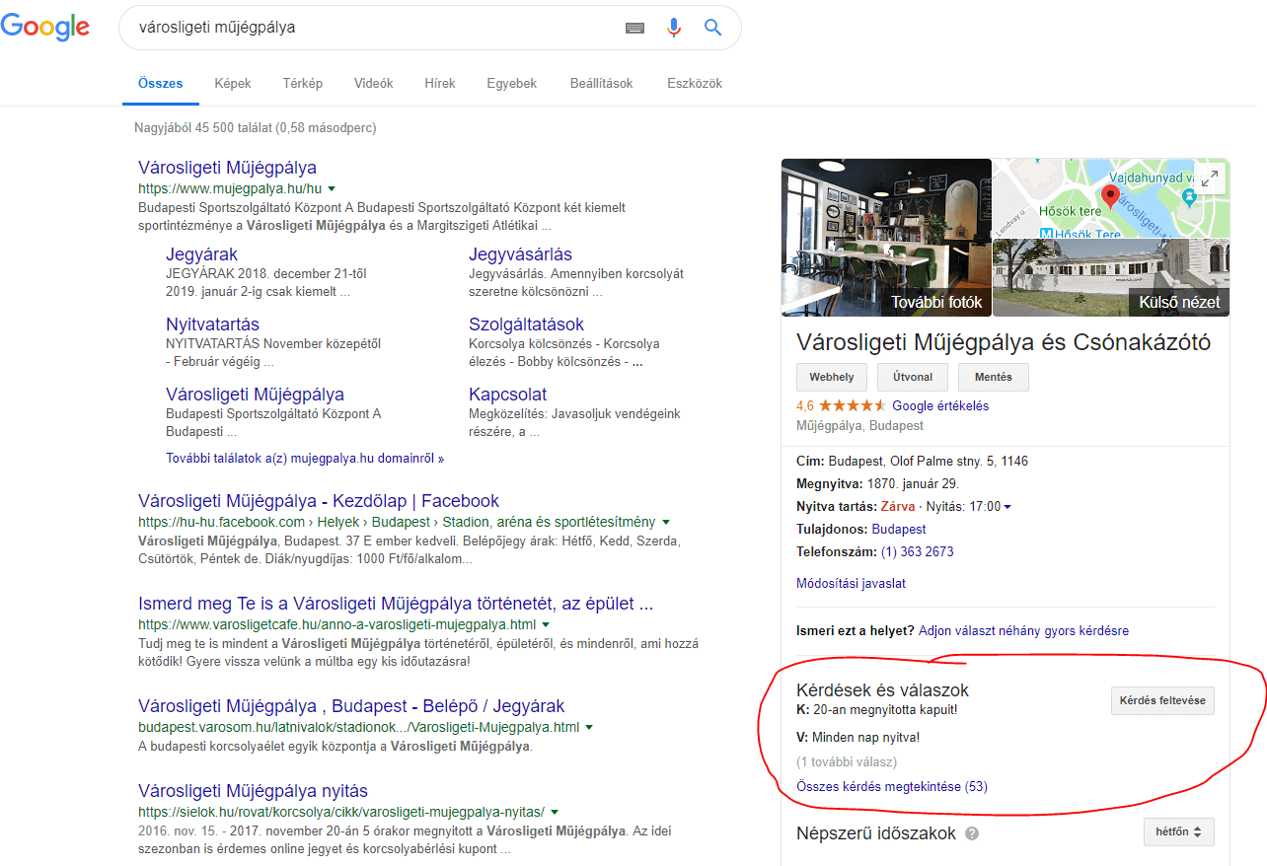Screen dimensions: 1267x866
Task: Open the Egyebek menu
Action: pos(512,84)
